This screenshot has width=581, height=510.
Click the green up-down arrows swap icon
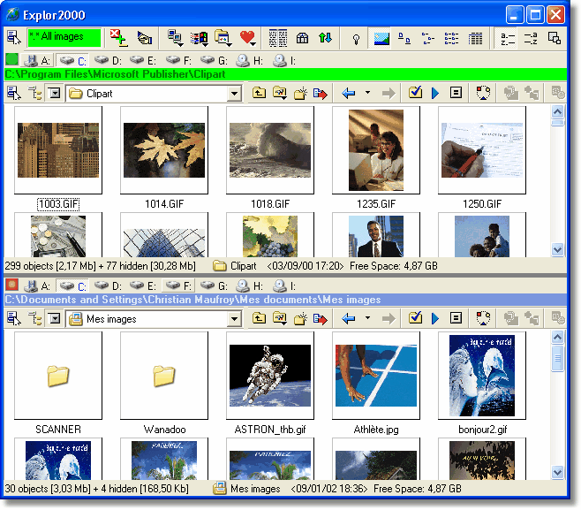325,38
